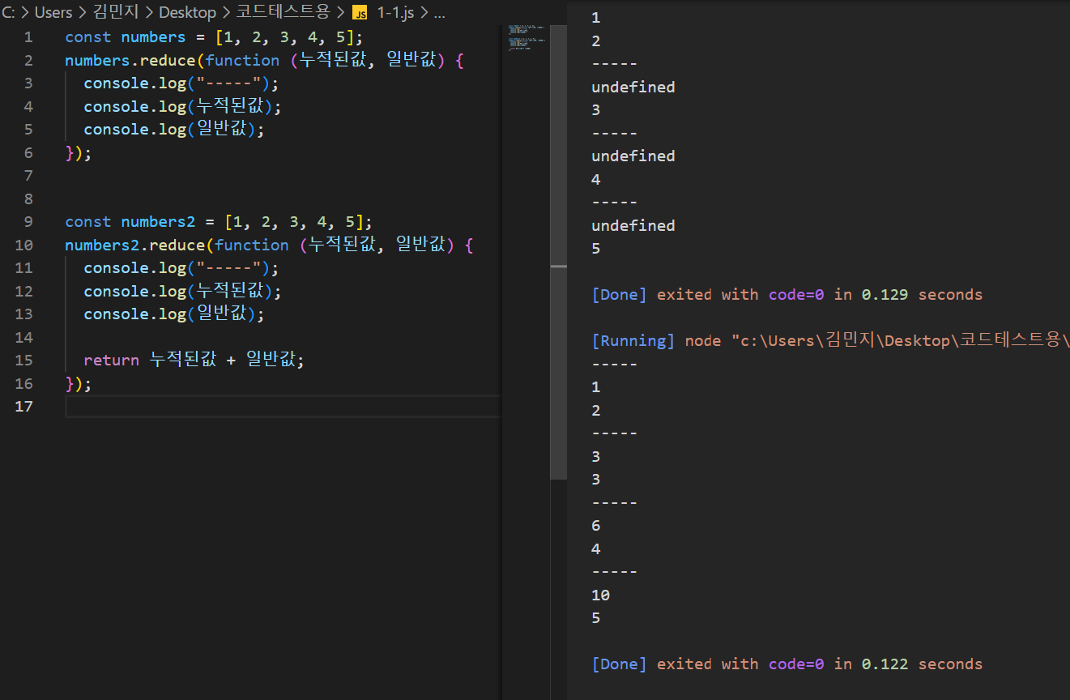Select the Desktop breadcrumb segment
The image size is (1070, 700).
(187, 13)
